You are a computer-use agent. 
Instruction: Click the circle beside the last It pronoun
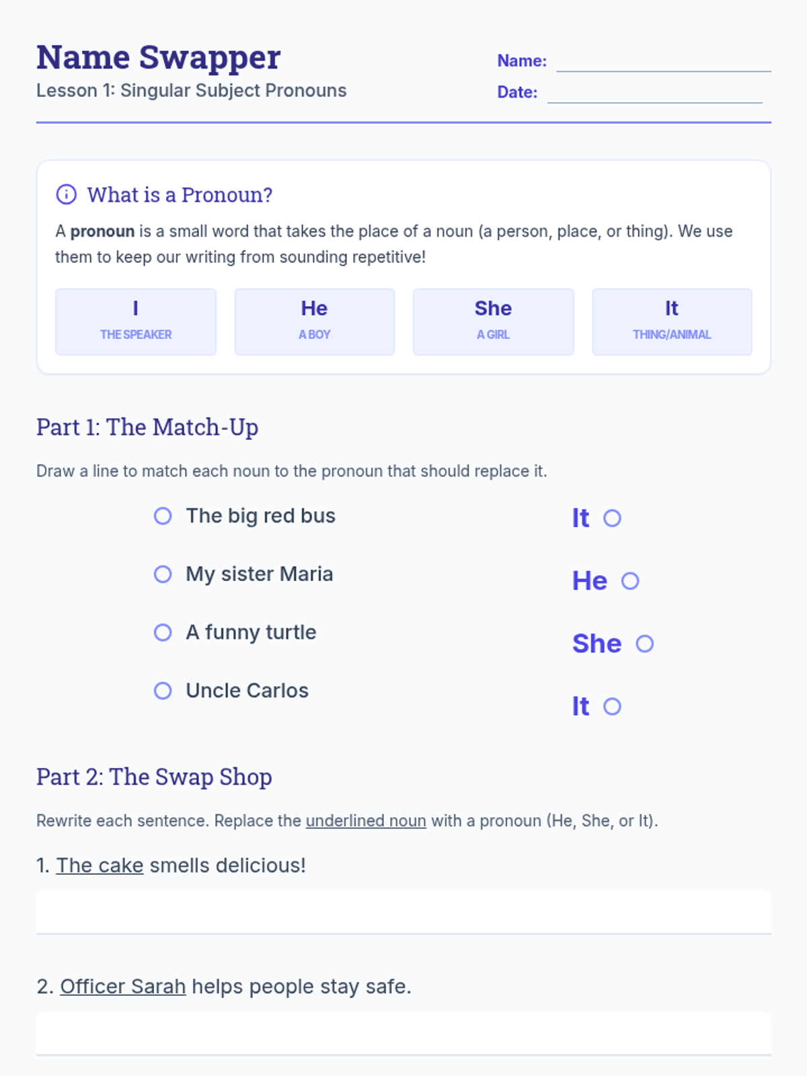[x=612, y=706]
